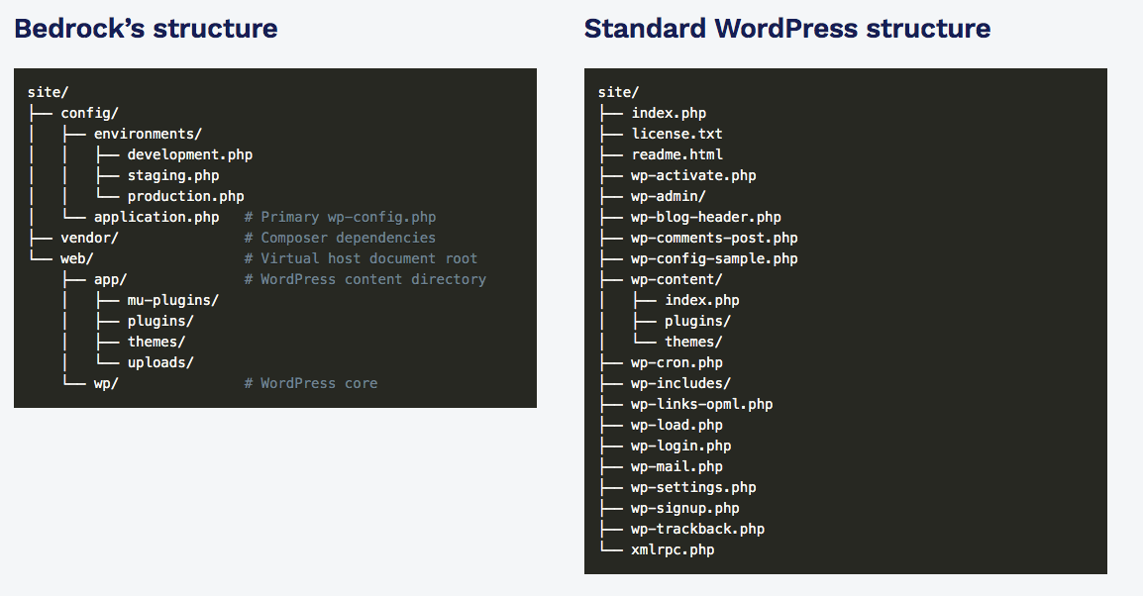Click the '# Primary wp-config.php' comment
1143x596 pixels.
pyautogui.click(x=340, y=217)
